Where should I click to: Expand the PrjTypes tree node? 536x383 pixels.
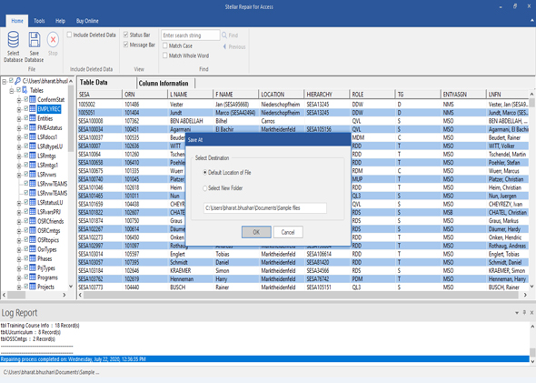coord(19,268)
